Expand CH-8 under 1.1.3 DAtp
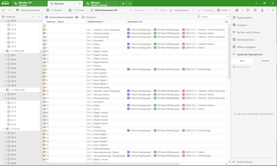277x166 pixels. [x=5, y=124]
